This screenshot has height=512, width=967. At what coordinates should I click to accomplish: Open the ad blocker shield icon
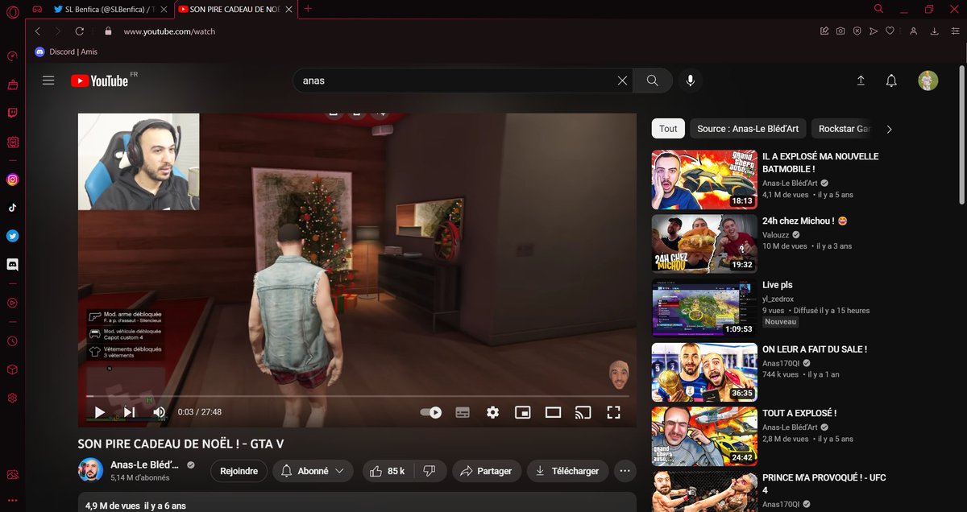(x=857, y=31)
